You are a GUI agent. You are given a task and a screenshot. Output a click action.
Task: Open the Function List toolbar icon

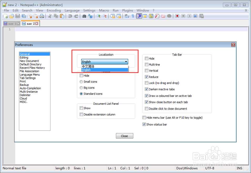pos(157,16)
